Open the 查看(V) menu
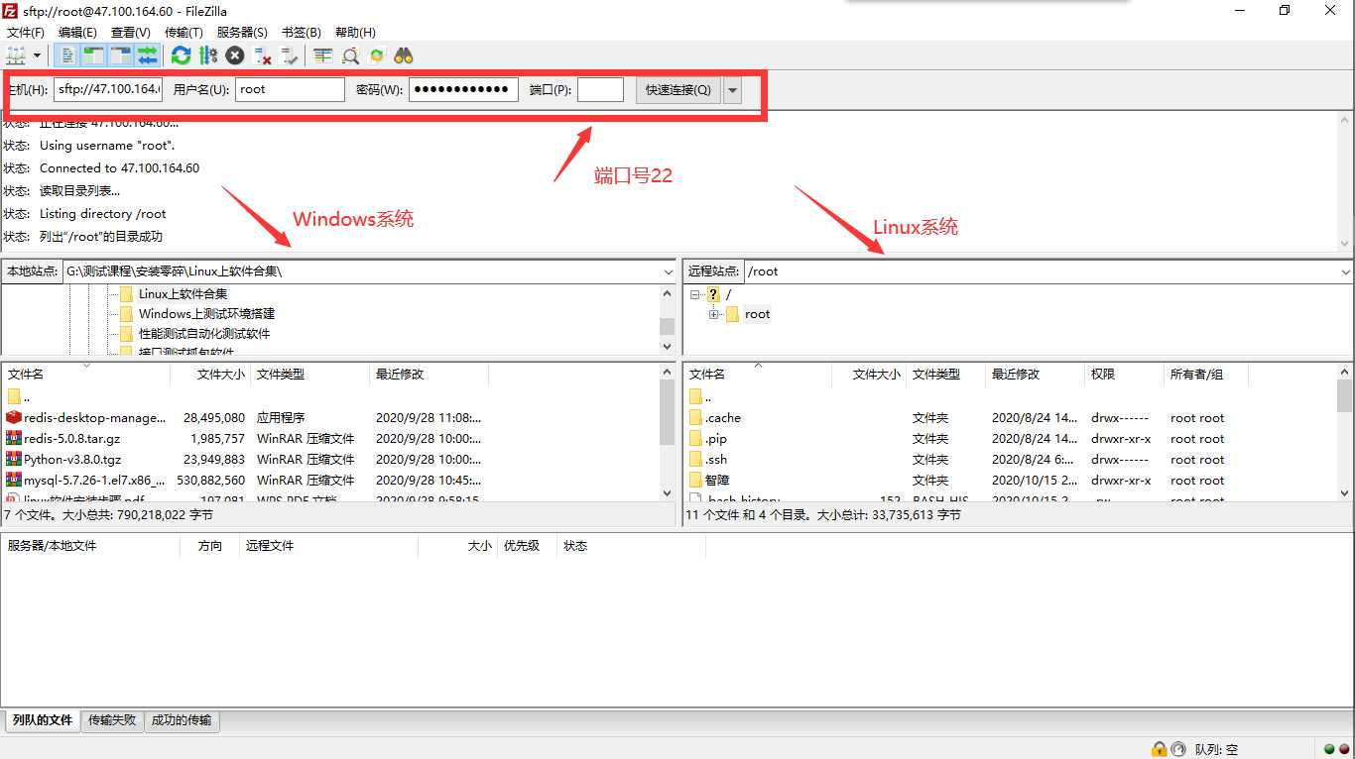 pyautogui.click(x=131, y=32)
